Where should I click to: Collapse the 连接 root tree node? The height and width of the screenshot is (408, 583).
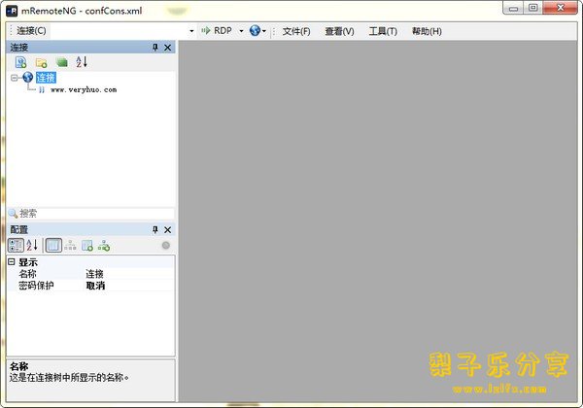coord(15,78)
